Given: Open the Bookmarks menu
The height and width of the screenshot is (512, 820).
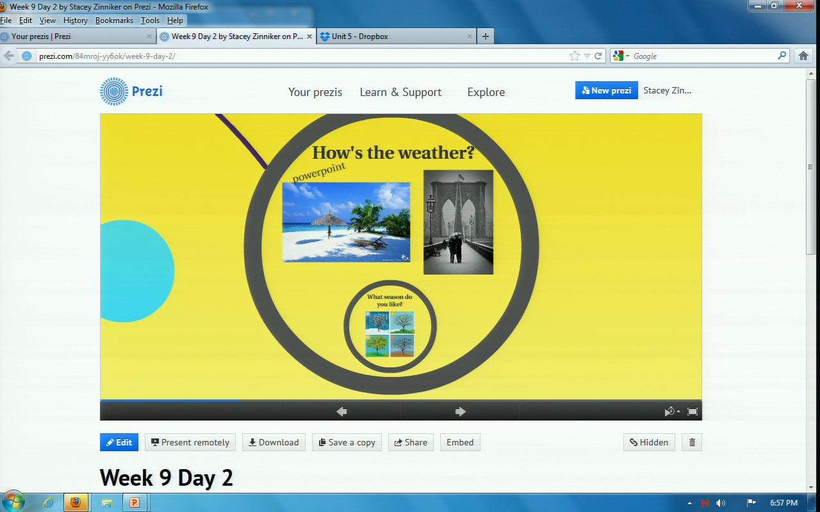Looking at the screenshot, I should [x=114, y=20].
